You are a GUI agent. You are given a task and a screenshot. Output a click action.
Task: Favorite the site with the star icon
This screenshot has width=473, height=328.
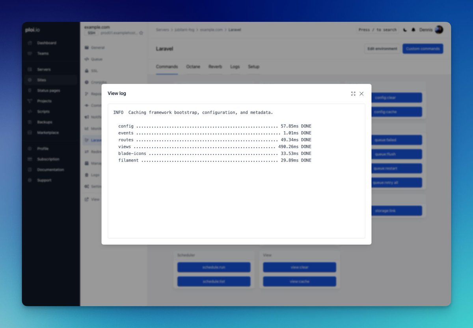coord(141,33)
